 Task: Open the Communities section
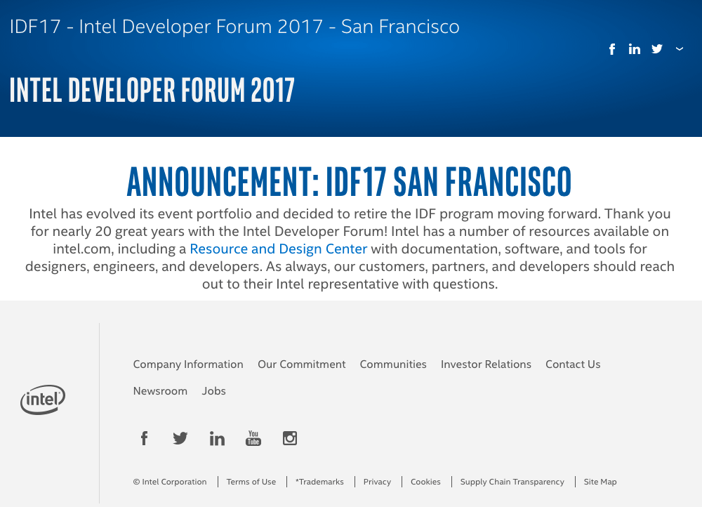393,364
